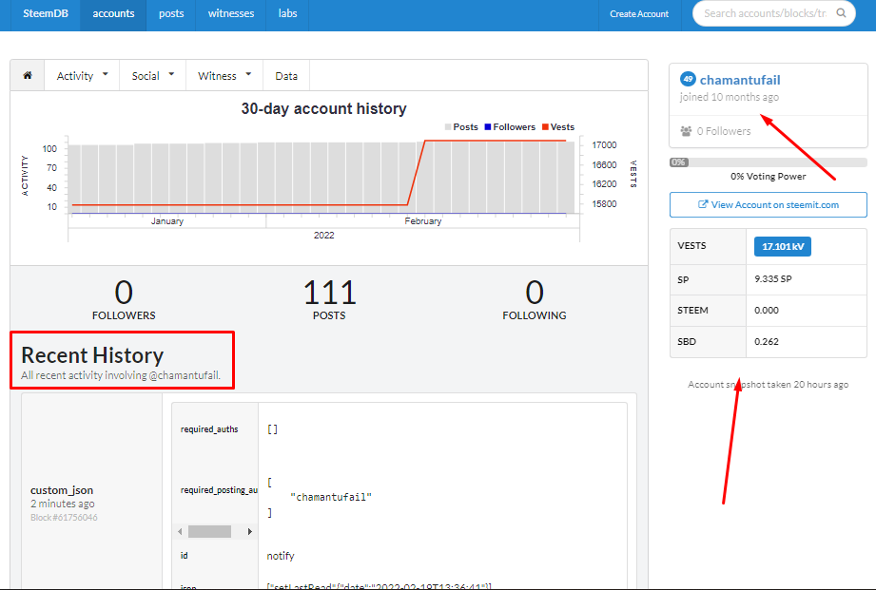Open the home icon tab
876x590 pixels.
click(28, 75)
